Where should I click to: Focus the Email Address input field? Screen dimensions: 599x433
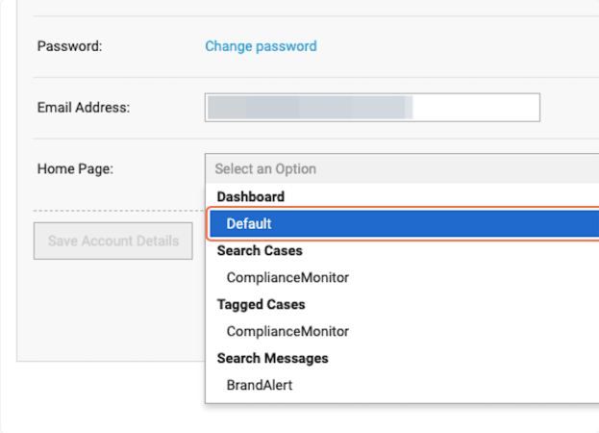tap(372, 108)
